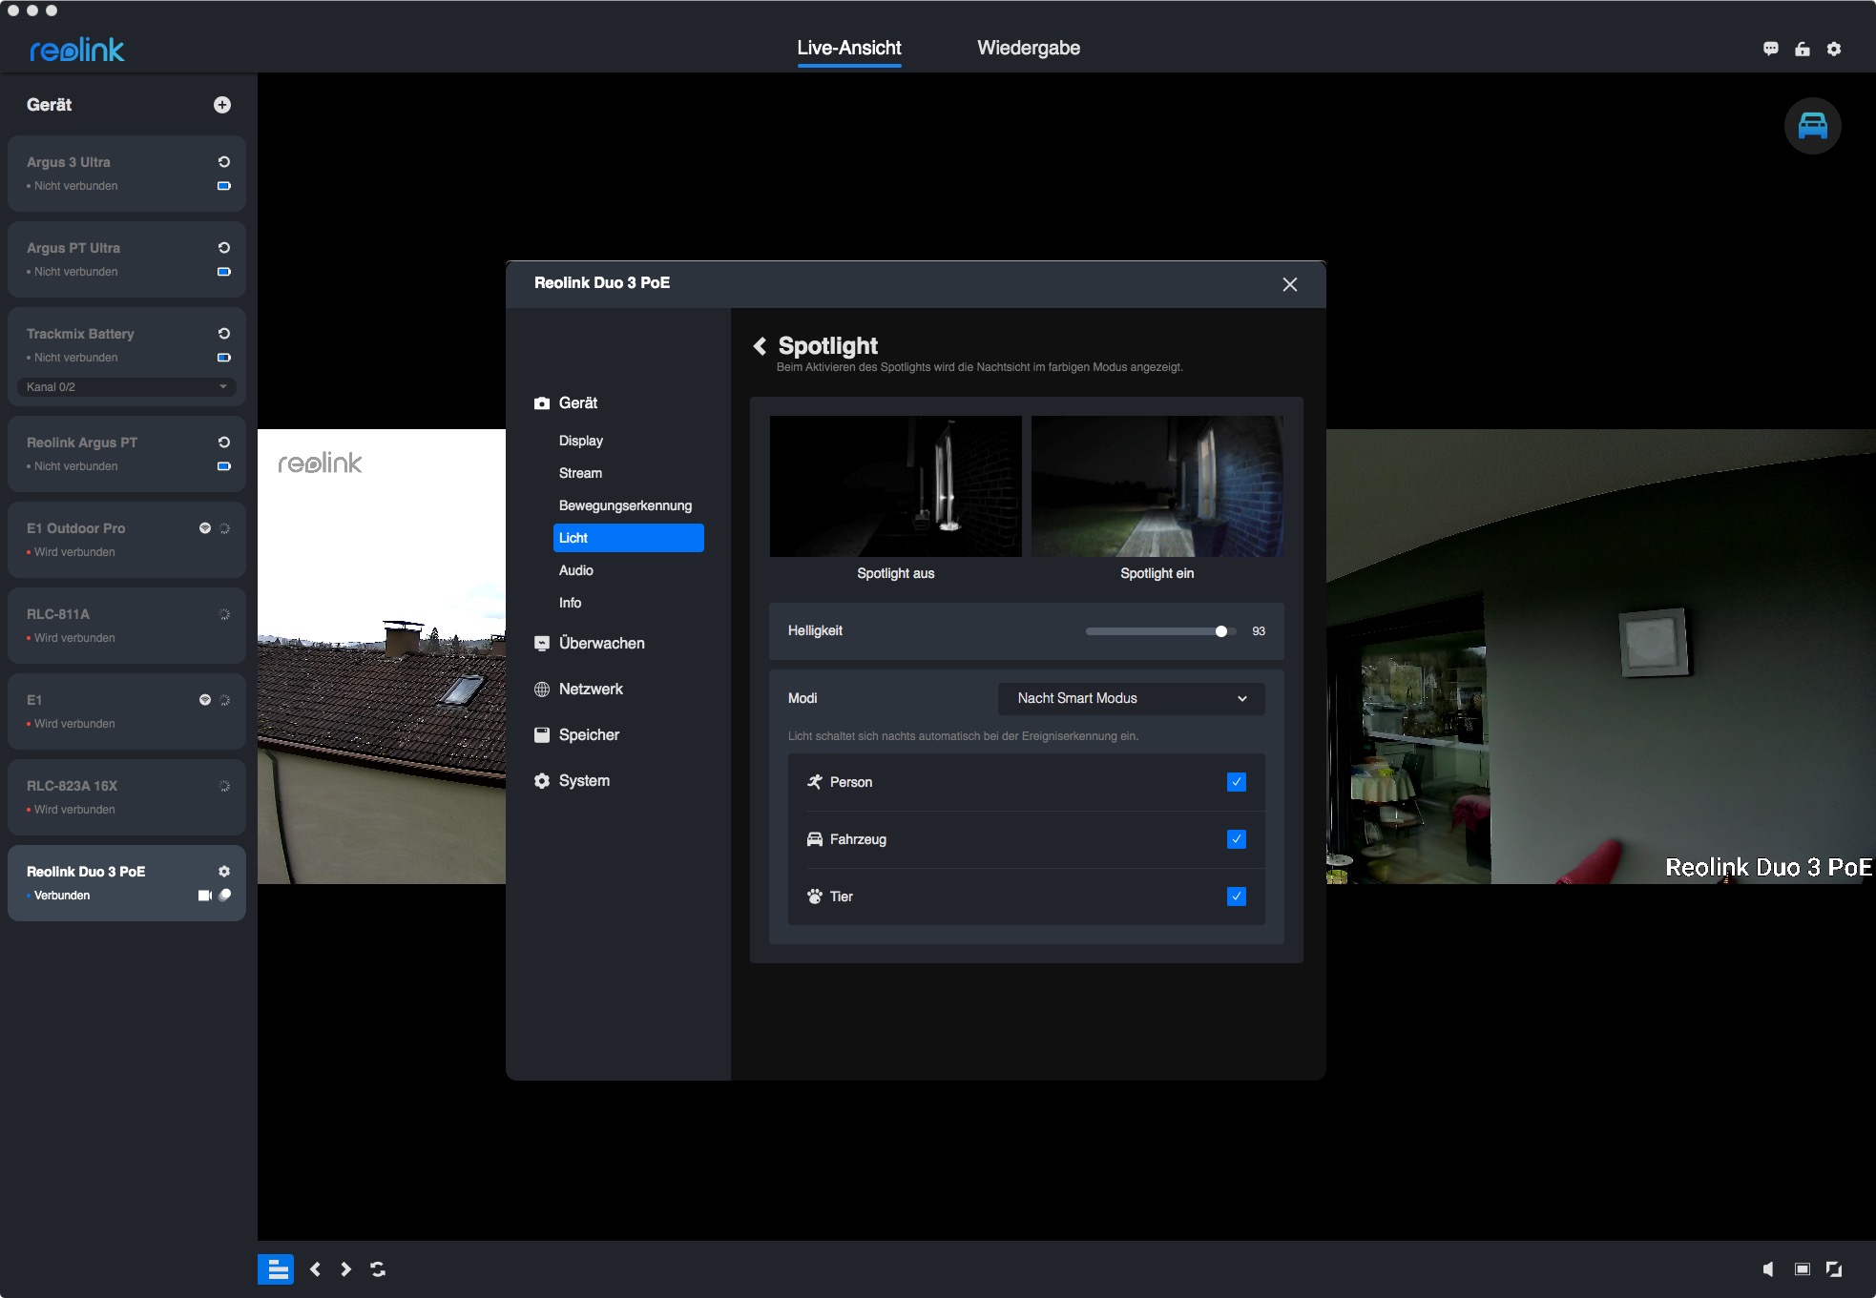The width and height of the screenshot is (1876, 1298).
Task: Click the add device plus icon
Action: pos(222,105)
